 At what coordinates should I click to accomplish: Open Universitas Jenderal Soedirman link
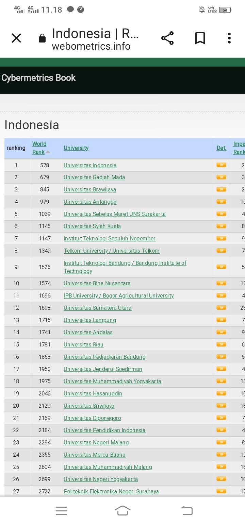[103, 369]
